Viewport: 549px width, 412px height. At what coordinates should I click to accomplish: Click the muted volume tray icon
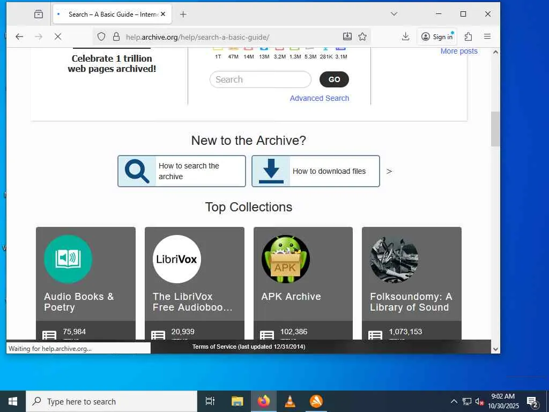point(479,401)
